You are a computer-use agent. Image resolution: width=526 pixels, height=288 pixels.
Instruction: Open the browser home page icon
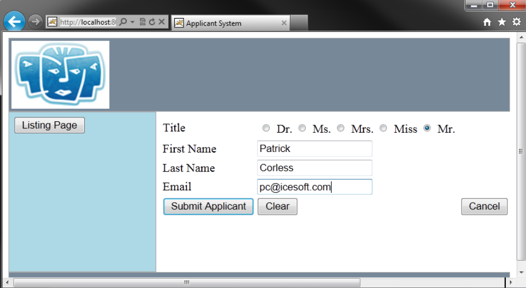point(487,22)
